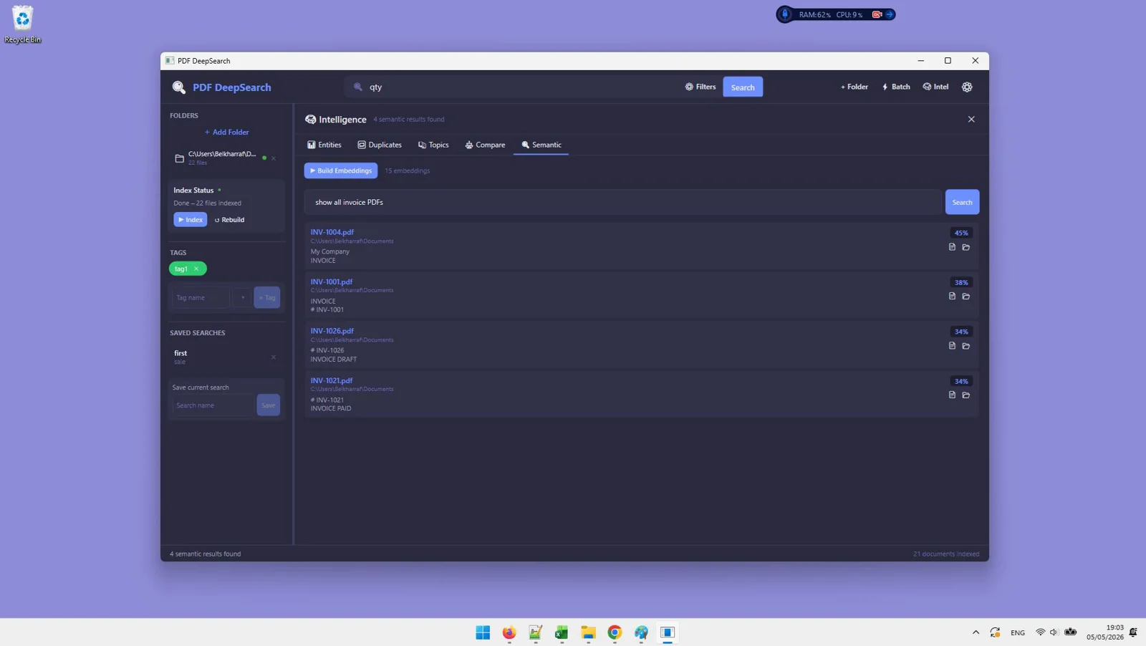The width and height of the screenshot is (1146, 646).
Task: Launch Firefox from the taskbar
Action: [x=509, y=632]
